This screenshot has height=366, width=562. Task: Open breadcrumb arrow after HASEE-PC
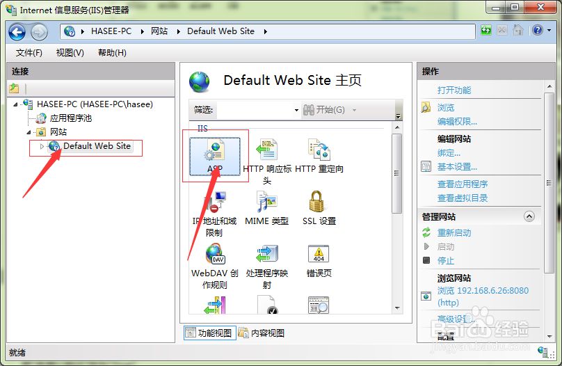click(x=143, y=31)
